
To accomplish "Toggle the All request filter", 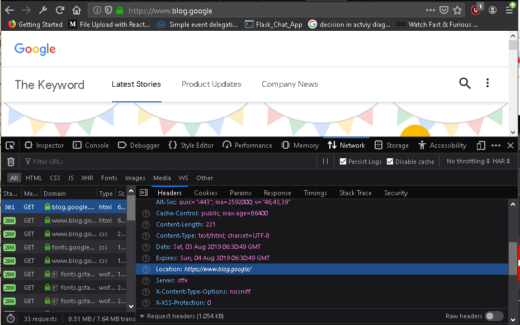I will (x=15, y=178).
